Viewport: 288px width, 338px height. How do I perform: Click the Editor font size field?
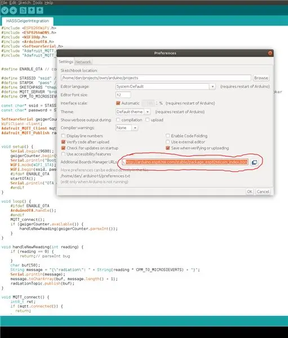point(123,95)
